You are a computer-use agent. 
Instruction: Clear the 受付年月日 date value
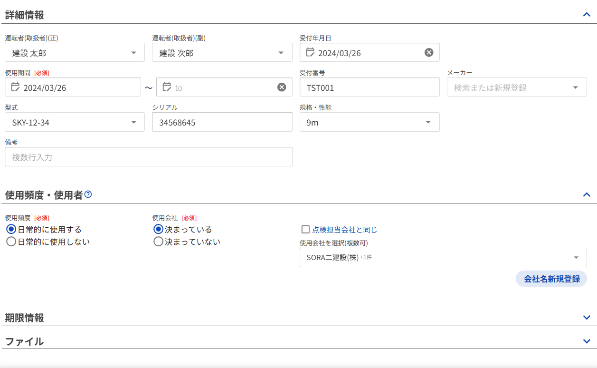click(429, 52)
